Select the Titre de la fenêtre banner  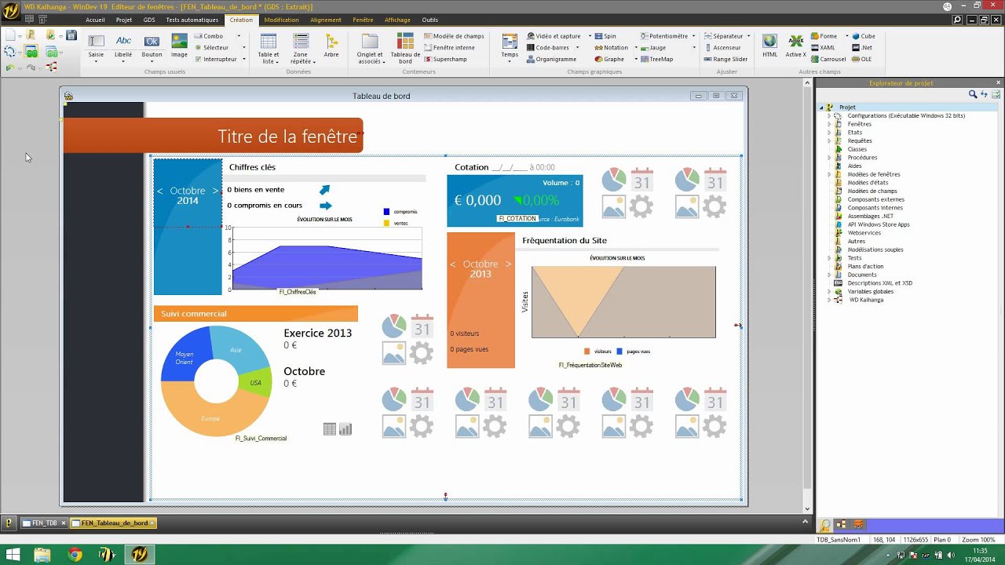coord(213,136)
